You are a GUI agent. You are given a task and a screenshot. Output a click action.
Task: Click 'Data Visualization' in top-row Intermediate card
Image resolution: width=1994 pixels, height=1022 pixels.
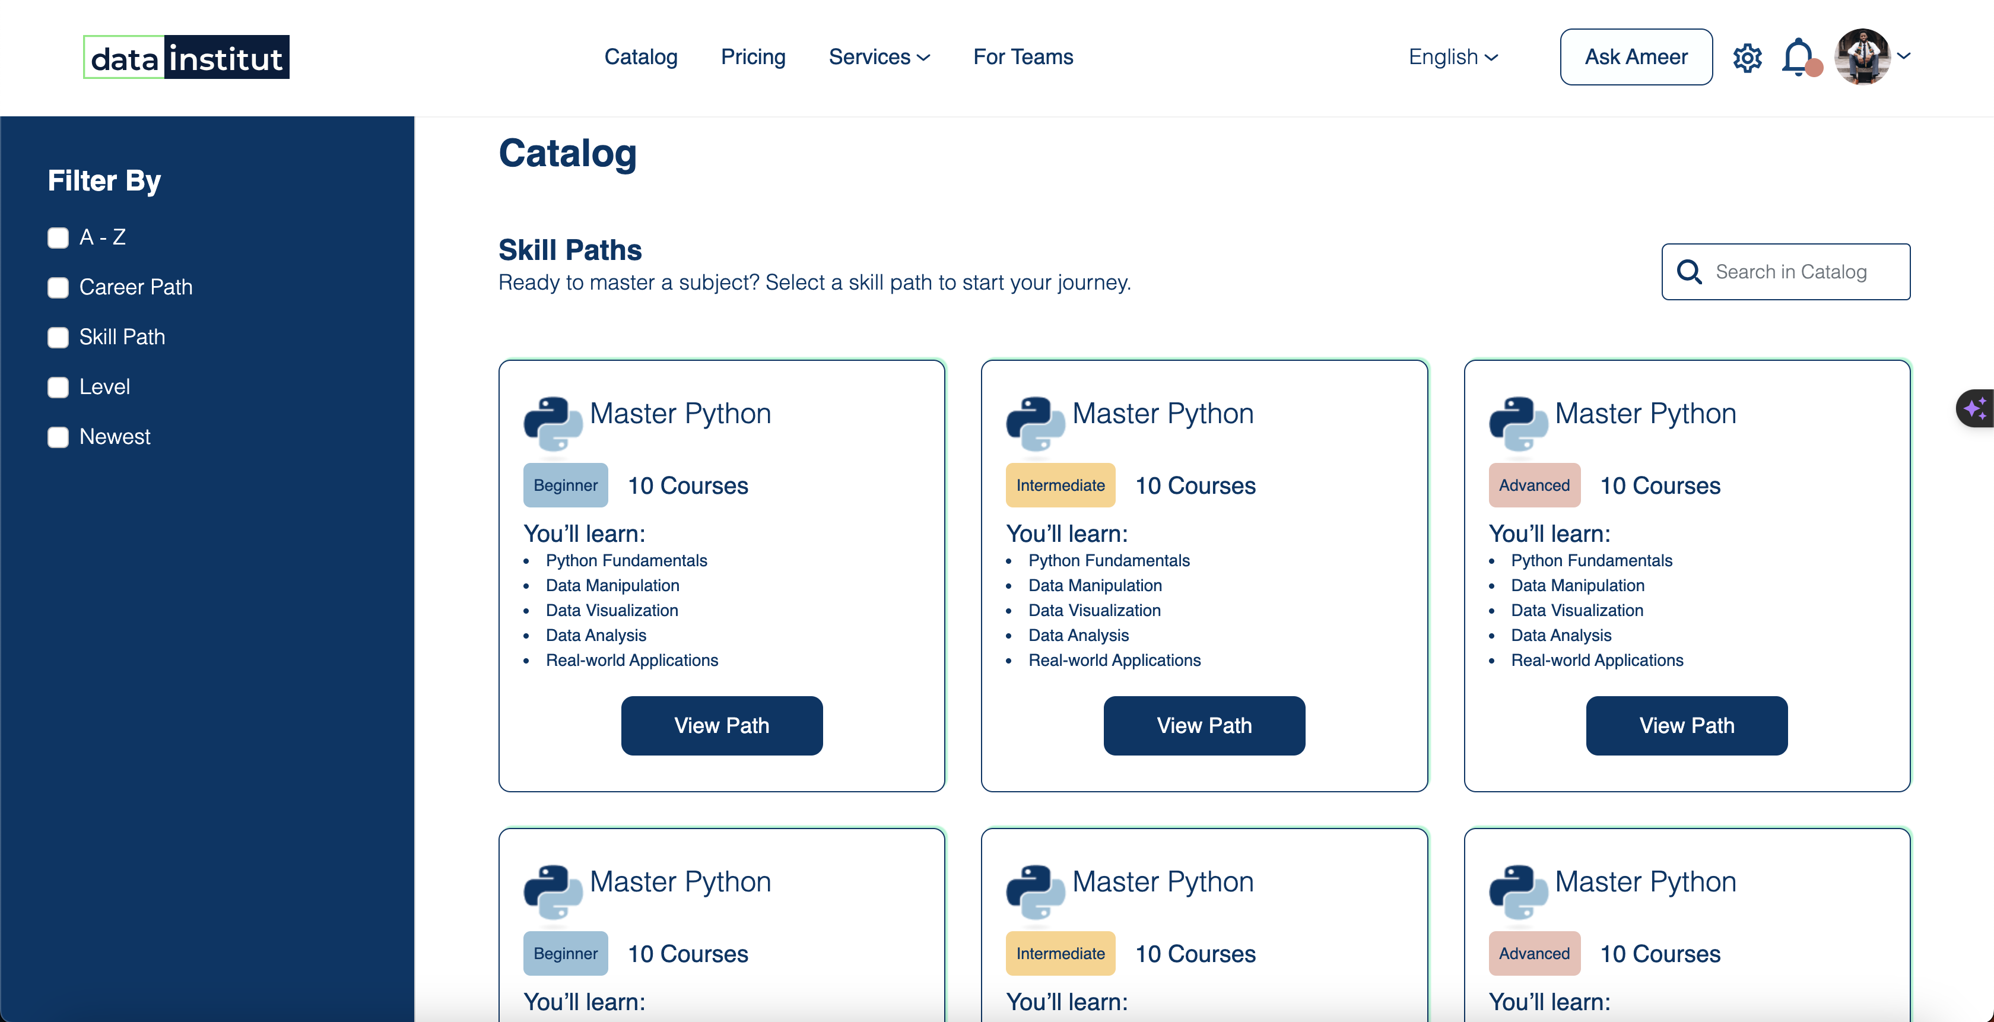point(1094,611)
